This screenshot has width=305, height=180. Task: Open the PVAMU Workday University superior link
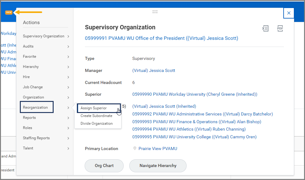(195, 94)
